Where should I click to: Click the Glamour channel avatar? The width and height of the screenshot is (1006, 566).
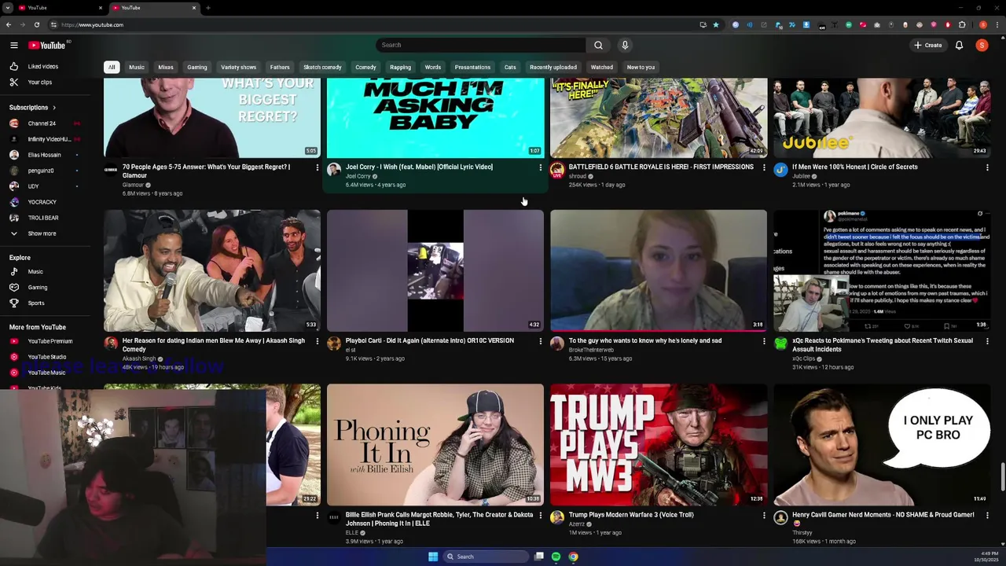[111, 170]
